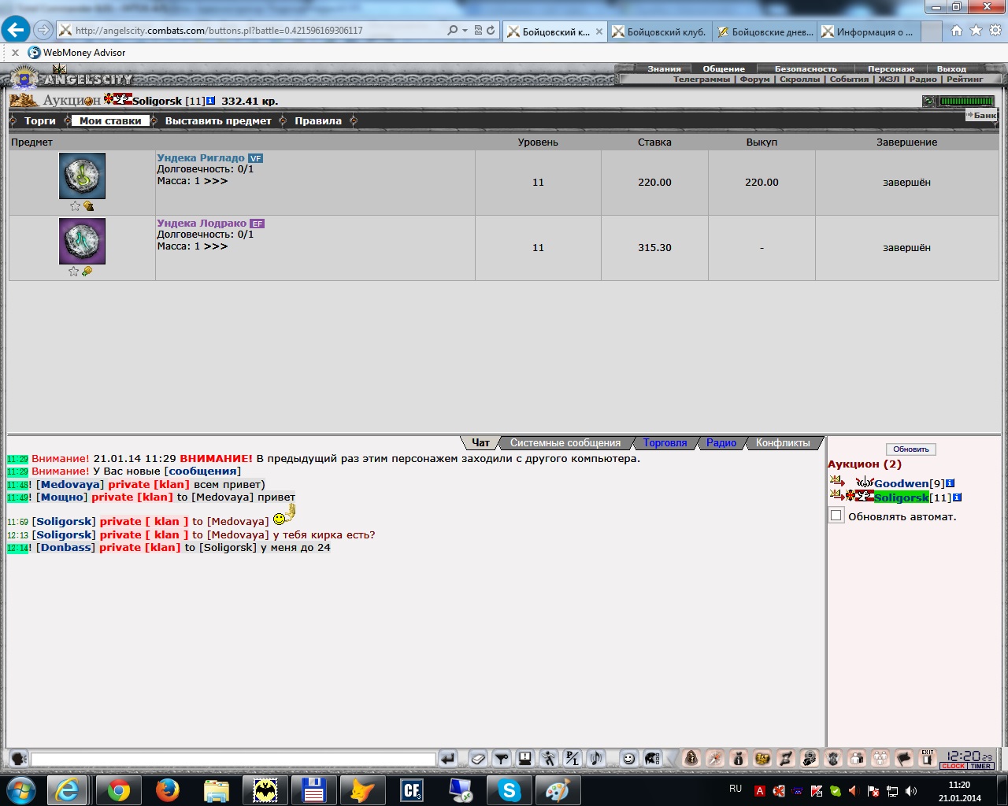The height and width of the screenshot is (806, 1008).
Task: Open the Конфликты chat tab
Action: pyautogui.click(x=783, y=443)
